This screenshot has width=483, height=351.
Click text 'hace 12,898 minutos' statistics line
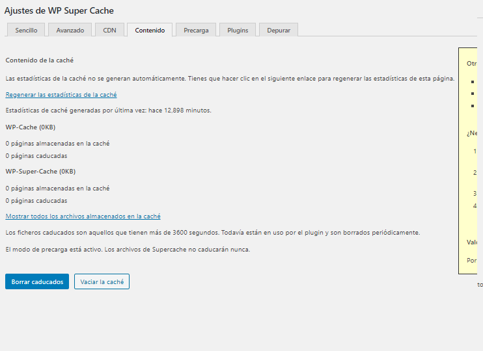109,110
